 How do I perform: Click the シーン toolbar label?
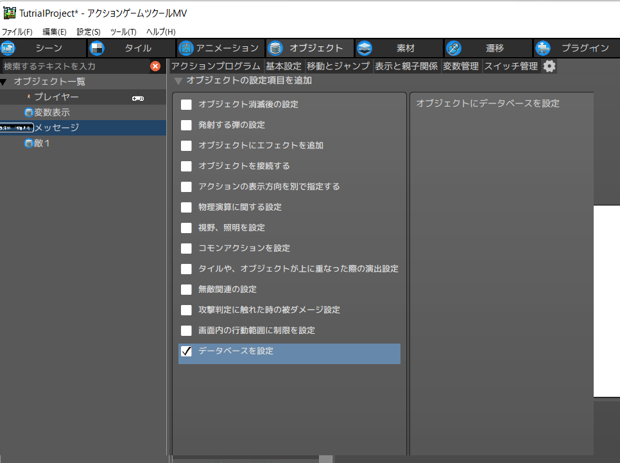[x=49, y=48]
